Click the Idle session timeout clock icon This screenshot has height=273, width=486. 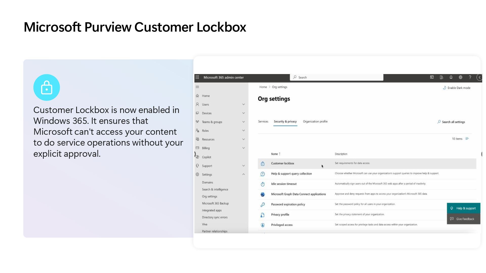pyautogui.click(x=263, y=184)
